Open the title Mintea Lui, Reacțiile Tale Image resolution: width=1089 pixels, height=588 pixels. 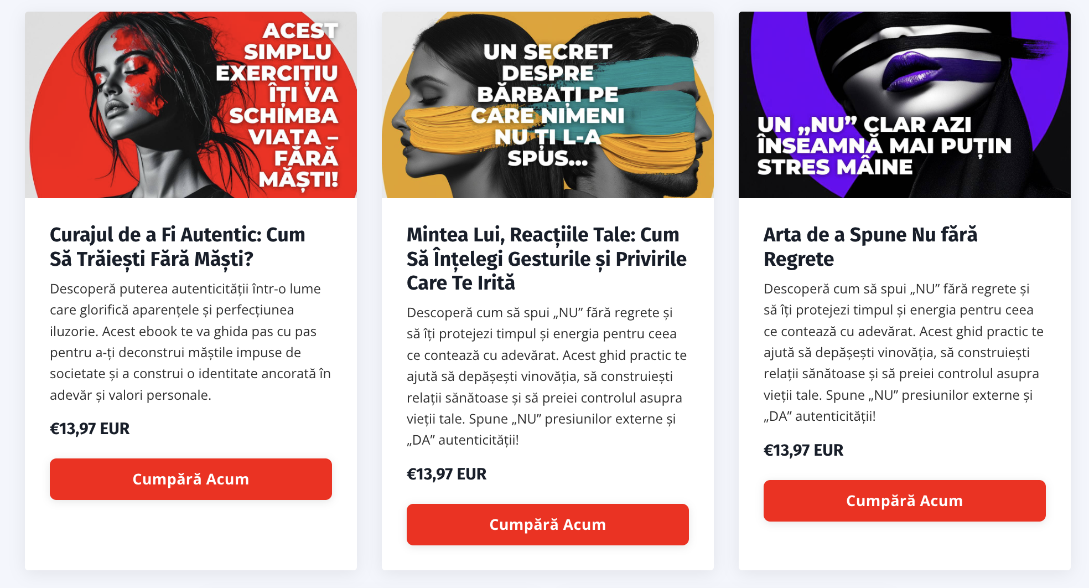[547, 259]
